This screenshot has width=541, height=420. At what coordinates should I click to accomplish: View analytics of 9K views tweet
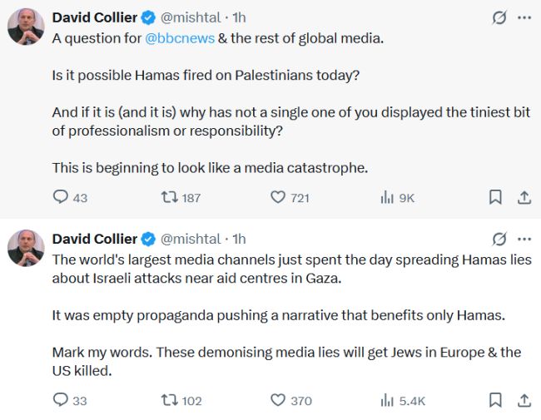(x=387, y=197)
